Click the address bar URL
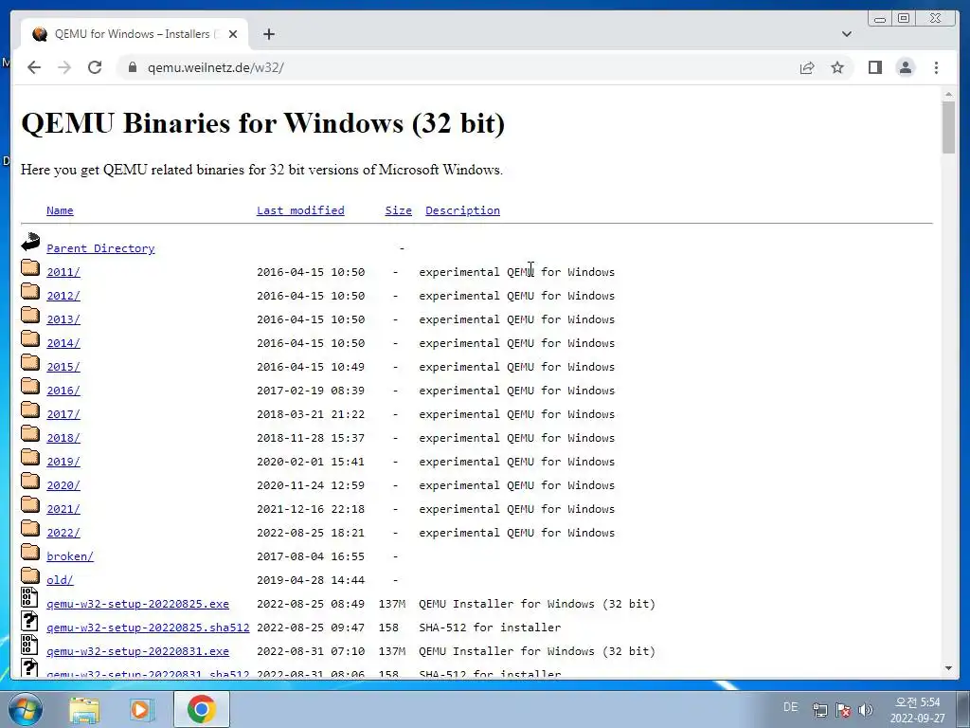The height and width of the screenshot is (728, 970). pos(215,67)
